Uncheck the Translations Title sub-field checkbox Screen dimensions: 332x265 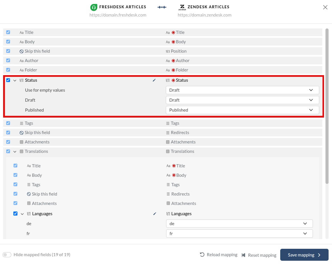tap(15, 166)
